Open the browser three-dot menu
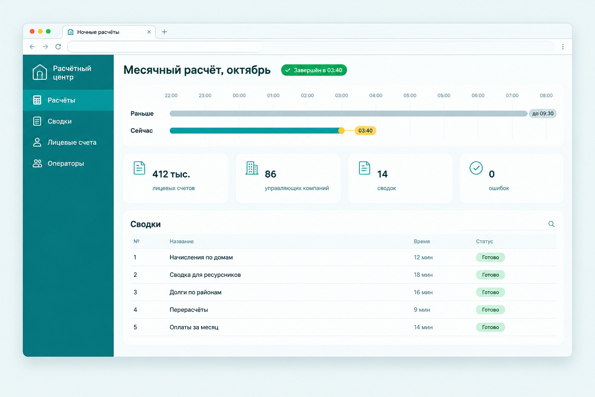The image size is (595, 397). point(562,47)
